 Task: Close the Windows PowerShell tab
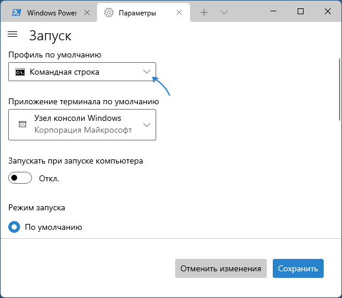click(x=87, y=12)
